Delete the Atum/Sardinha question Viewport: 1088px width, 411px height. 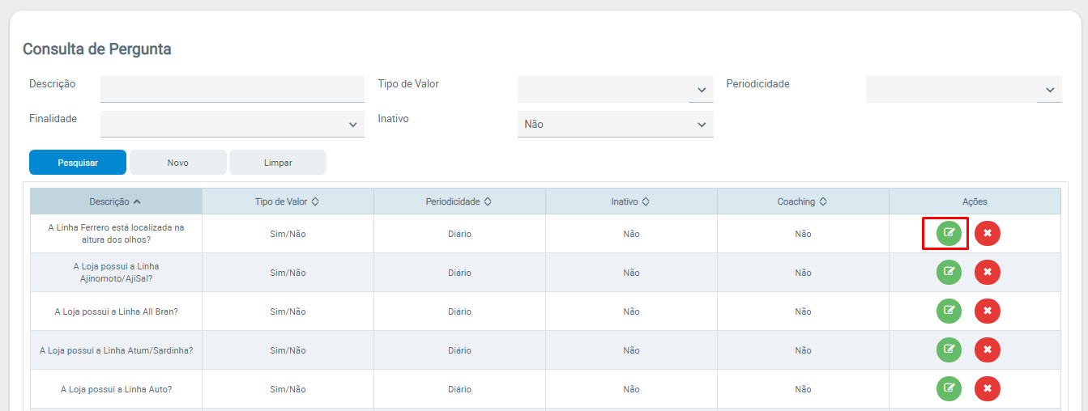(987, 350)
